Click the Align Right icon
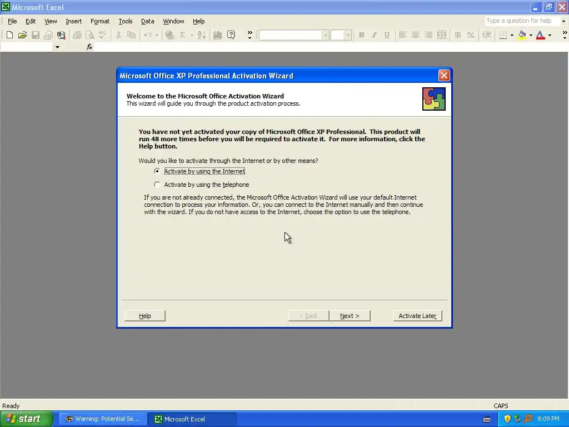Screen dimensions: 569x427 pyautogui.click(x=428, y=35)
